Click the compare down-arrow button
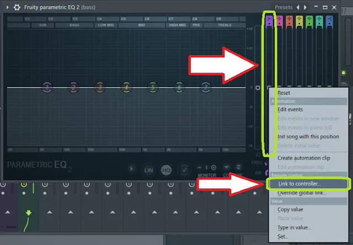This screenshot has height=245, width=353. click(227, 167)
